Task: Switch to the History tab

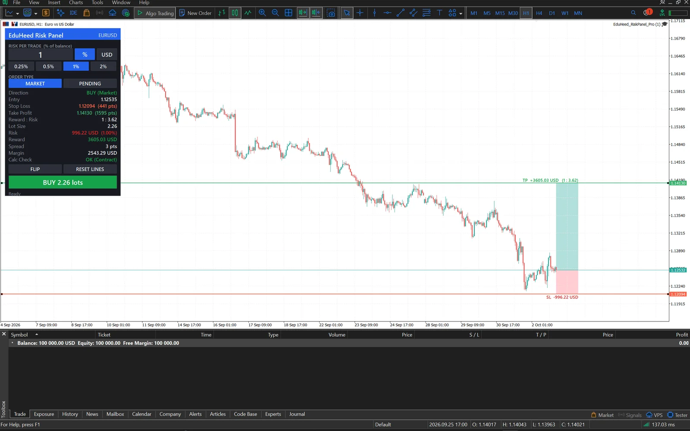Action: pyautogui.click(x=70, y=414)
